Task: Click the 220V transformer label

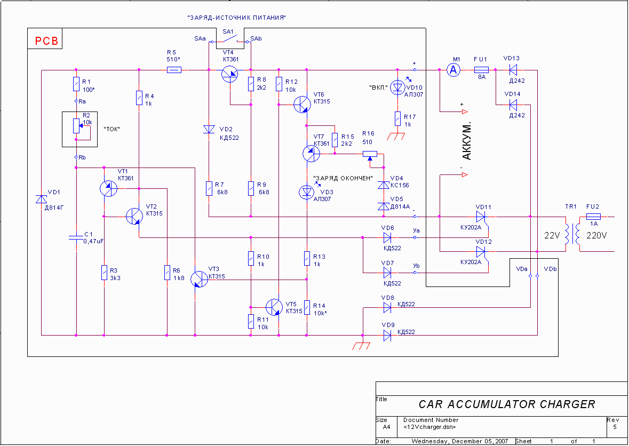Action: tap(596, 236)
